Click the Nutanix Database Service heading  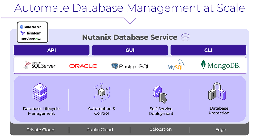tap(130, 37)
